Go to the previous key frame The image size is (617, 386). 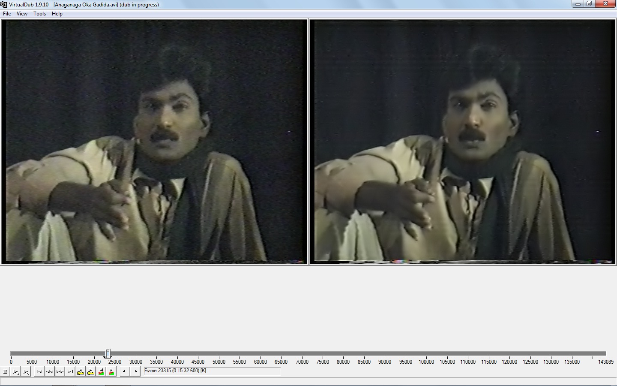(81, 372)
